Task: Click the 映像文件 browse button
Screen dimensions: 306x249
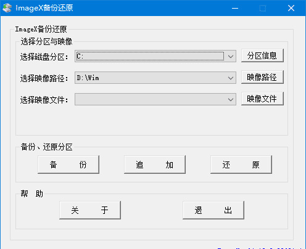Action: [262, 99]
